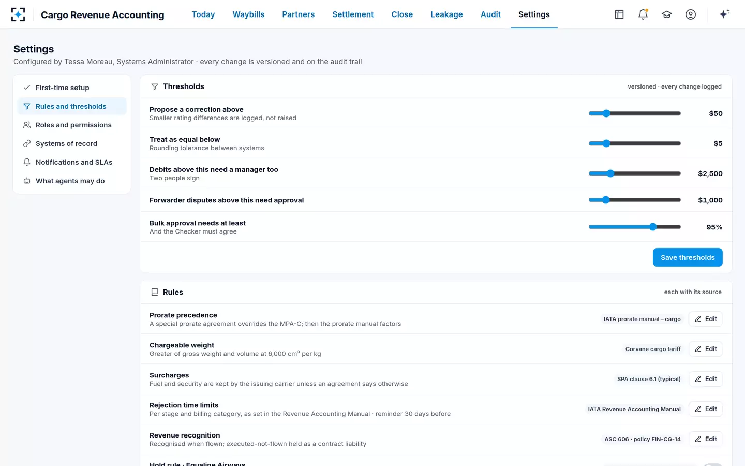
Task: Edit the Rejection time limits rule
Action: pos(706,409)
